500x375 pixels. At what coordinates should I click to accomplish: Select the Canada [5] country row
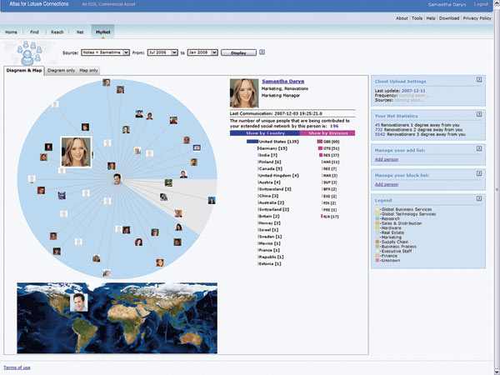tap(270, 168)
